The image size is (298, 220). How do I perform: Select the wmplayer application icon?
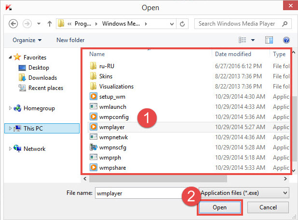pyautogui.click(x=94, y=127)
